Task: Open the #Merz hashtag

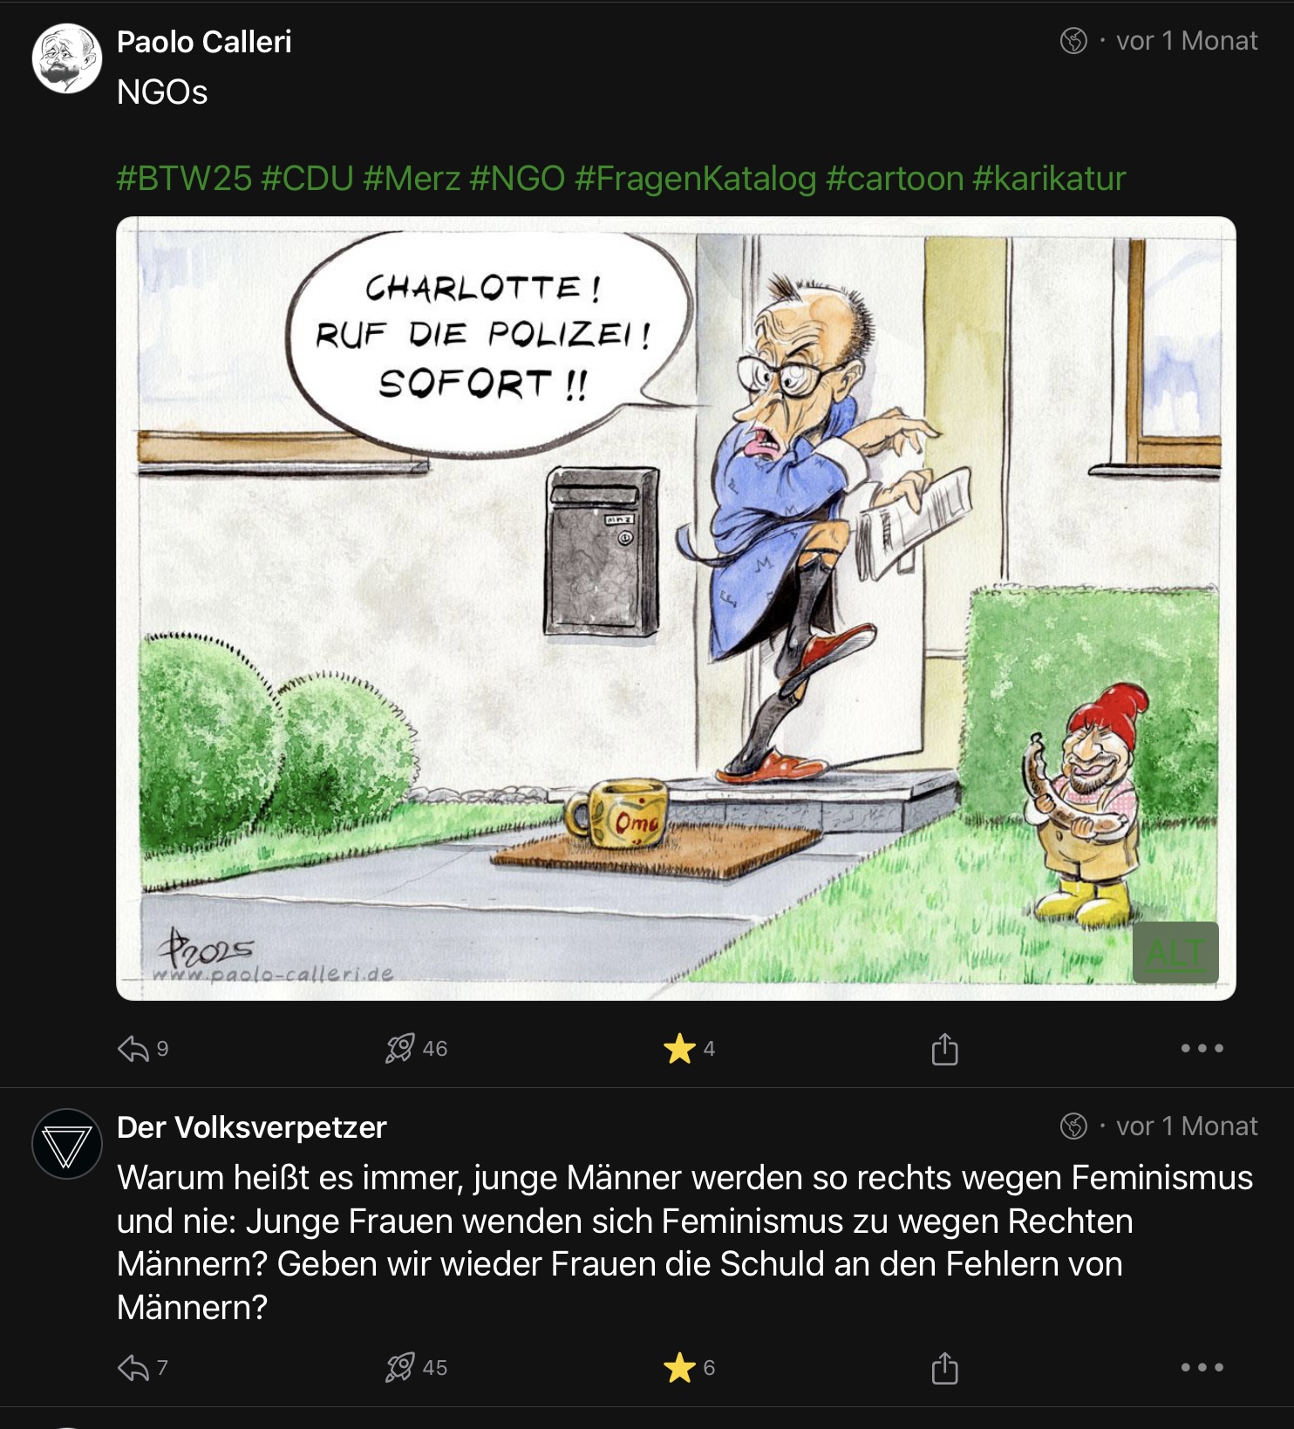Action: (412, 179)
